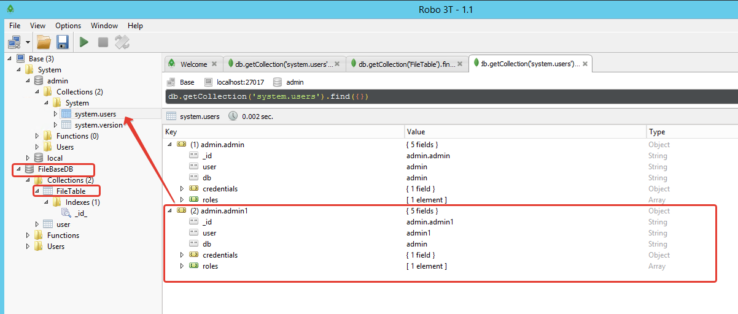The width and height of the screenshot is (738, 314).
Task: Open the Help menu
Action: pyautogui.click(x=135, y=26)
